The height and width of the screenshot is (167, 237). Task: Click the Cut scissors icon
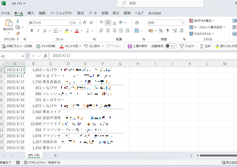18,21
